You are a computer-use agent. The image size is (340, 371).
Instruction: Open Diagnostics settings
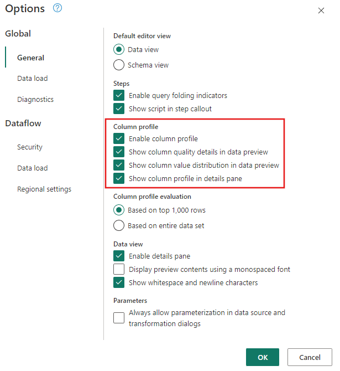pos(35,99)
